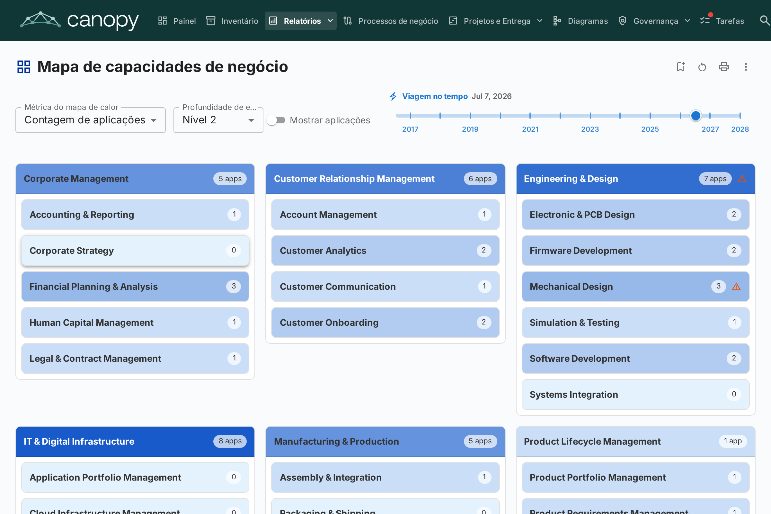Screen dimensions: 771x514
Task: Select 2028 on the timeline
Action: click(x=740, y=129)
